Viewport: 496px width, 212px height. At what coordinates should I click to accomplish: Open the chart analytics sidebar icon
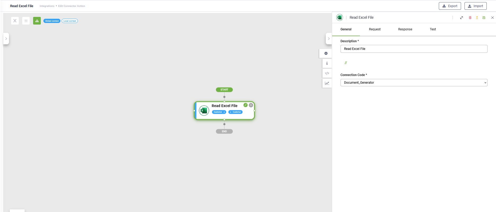click(x=327, y=83)
